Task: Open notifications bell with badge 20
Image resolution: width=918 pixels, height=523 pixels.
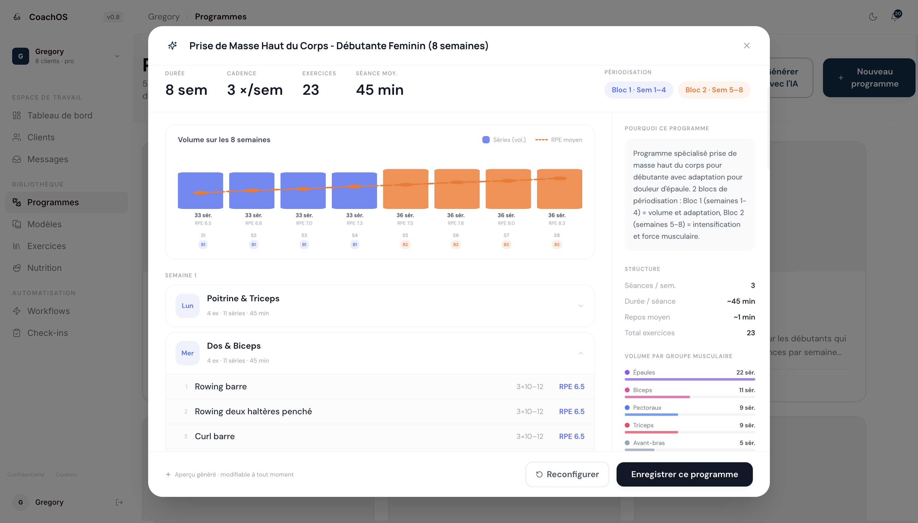Action: [895, 16]
